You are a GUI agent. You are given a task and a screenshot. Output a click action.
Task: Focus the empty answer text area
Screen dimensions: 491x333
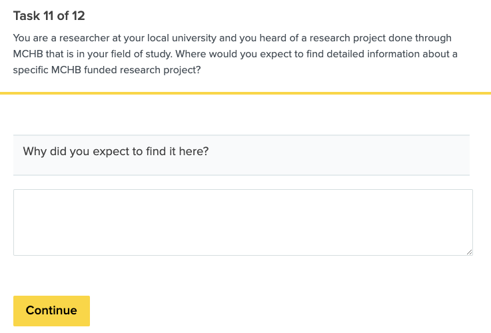tap(243, 222)
